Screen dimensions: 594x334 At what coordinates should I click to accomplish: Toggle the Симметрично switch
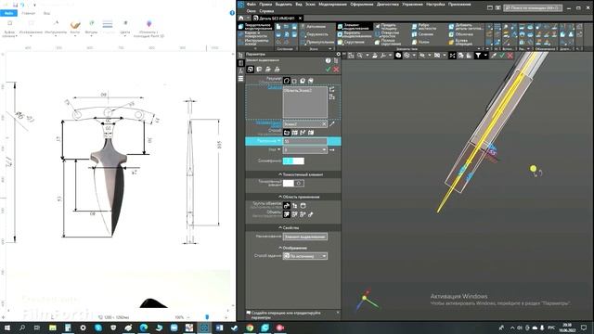tap(293, 161)
